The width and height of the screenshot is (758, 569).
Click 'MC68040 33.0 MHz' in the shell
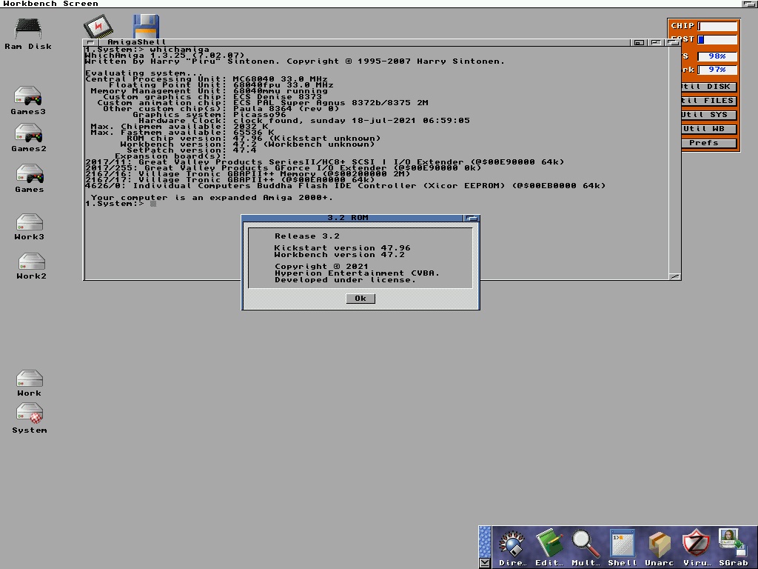coord(280,79)
